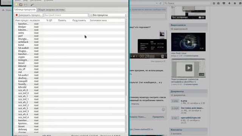Select the writeback process row

70,42
